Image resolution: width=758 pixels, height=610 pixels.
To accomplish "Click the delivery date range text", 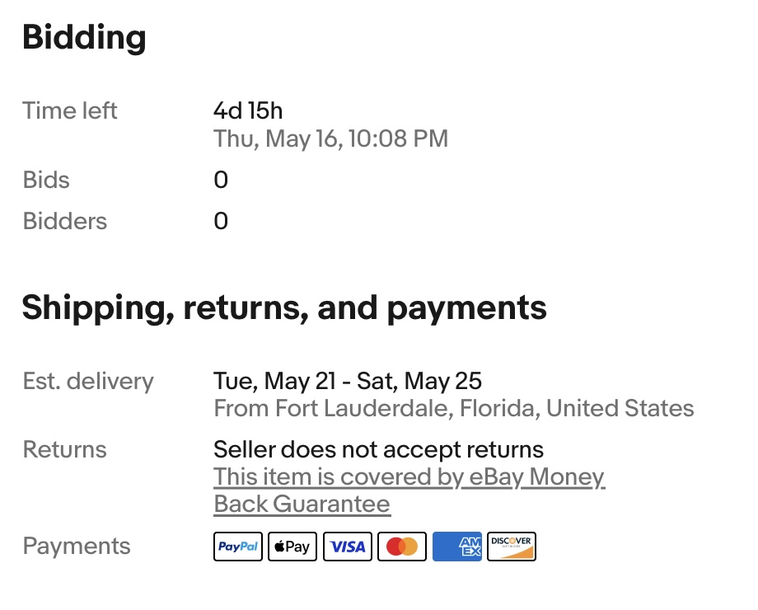I will pos(347,381).
